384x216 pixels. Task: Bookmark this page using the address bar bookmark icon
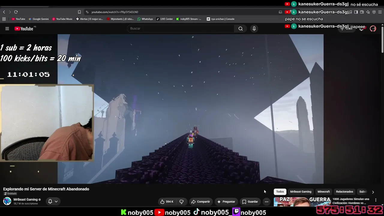pyautogui.click(x=79, y=12)
